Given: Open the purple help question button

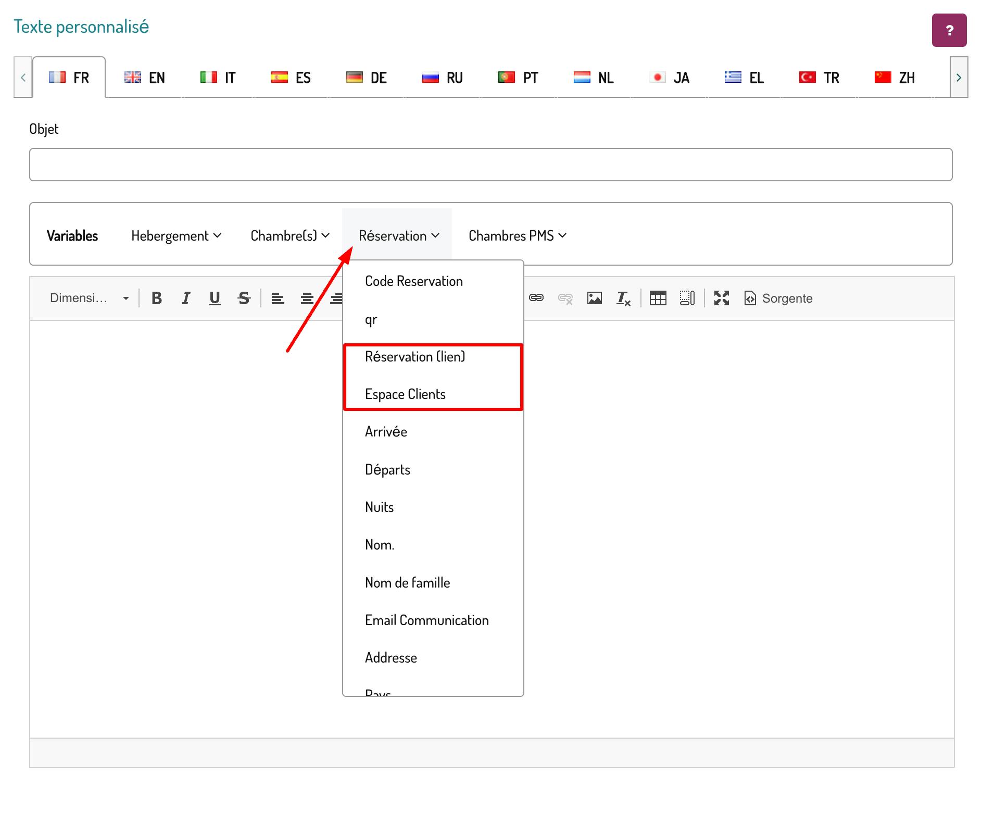Looking at the screenshot, I should coord(949,31).
